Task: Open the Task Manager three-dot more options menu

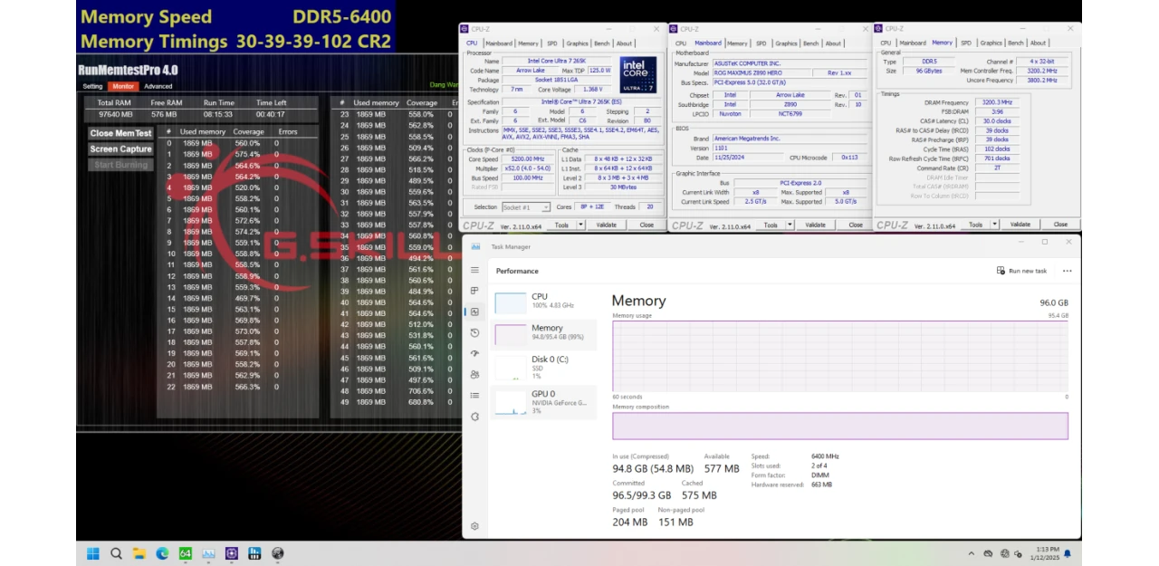Action: 1067,271
